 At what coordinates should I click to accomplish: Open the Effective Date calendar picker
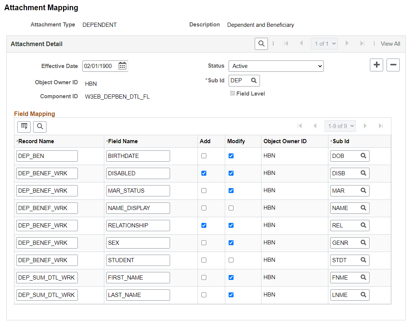tap(122, 66)
